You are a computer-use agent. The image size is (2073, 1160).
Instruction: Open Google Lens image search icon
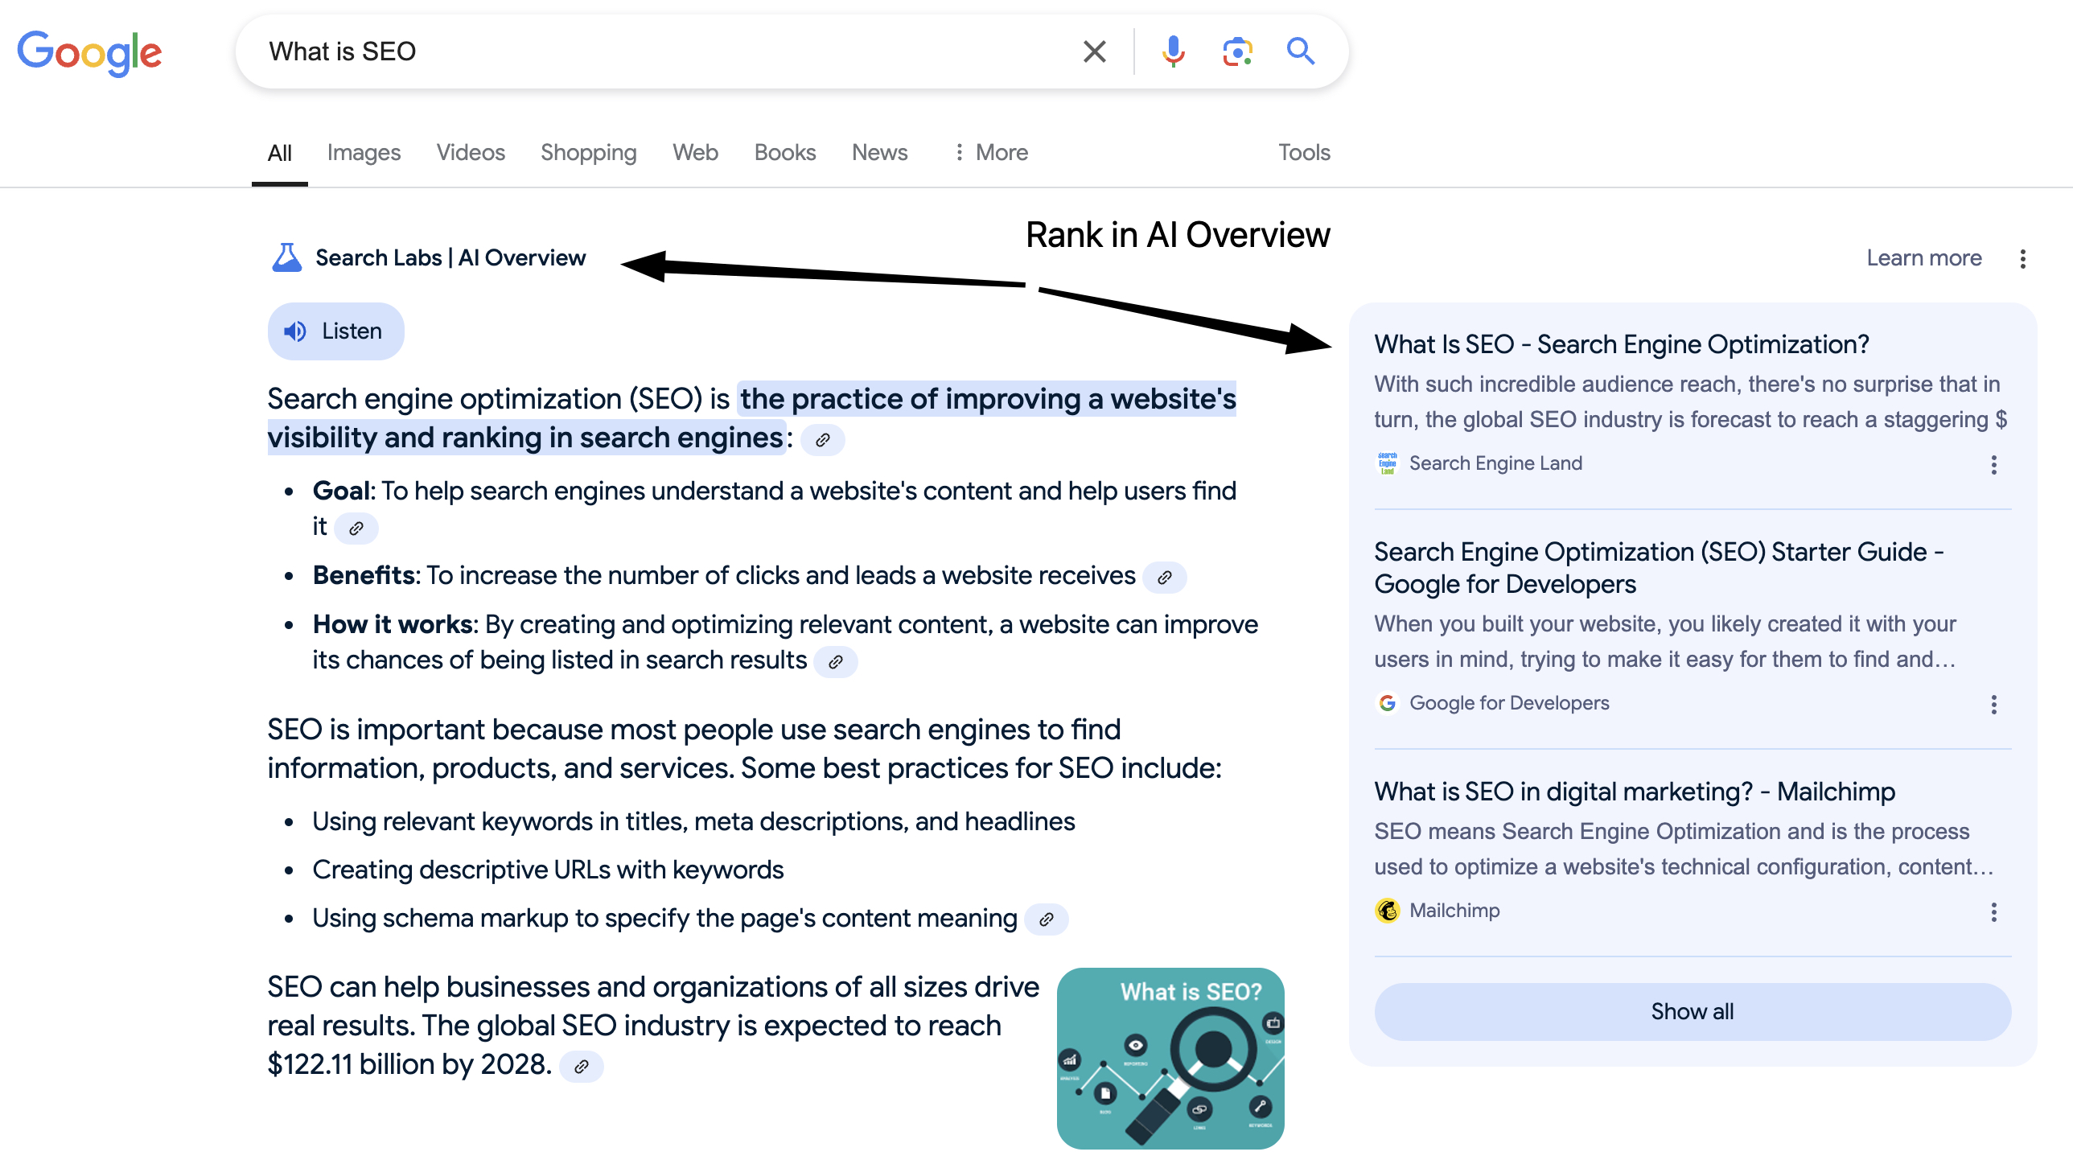coord(1237,51)
